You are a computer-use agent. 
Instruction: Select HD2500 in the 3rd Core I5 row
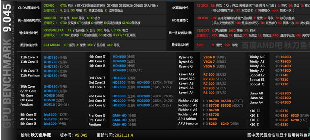point(119,82)
